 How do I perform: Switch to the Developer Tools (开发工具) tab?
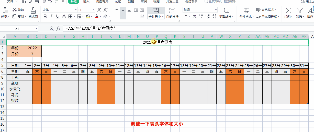click(172, 2)
